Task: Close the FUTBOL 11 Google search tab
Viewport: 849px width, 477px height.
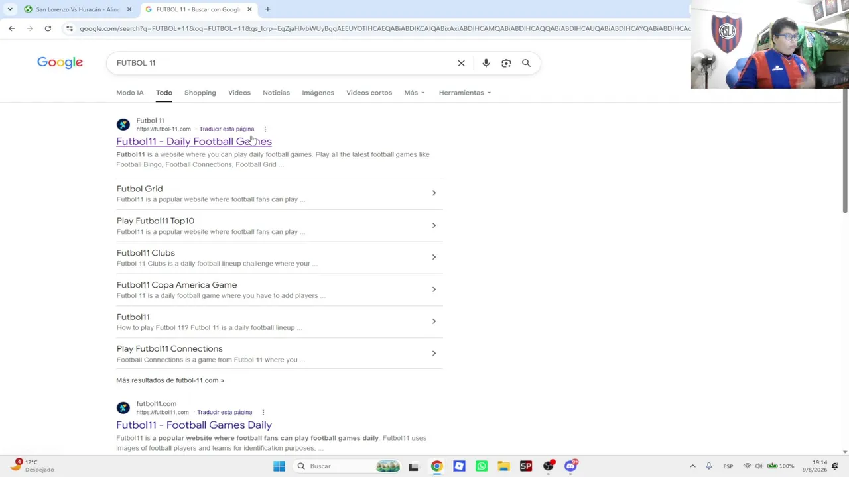Action: [x=249, y=9]
